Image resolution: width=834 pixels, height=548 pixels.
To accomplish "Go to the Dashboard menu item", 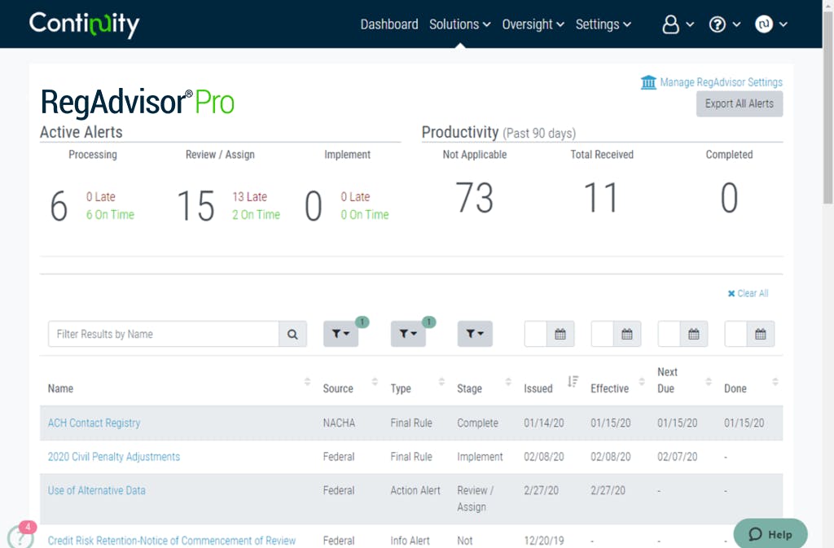I will pos(389,24).
